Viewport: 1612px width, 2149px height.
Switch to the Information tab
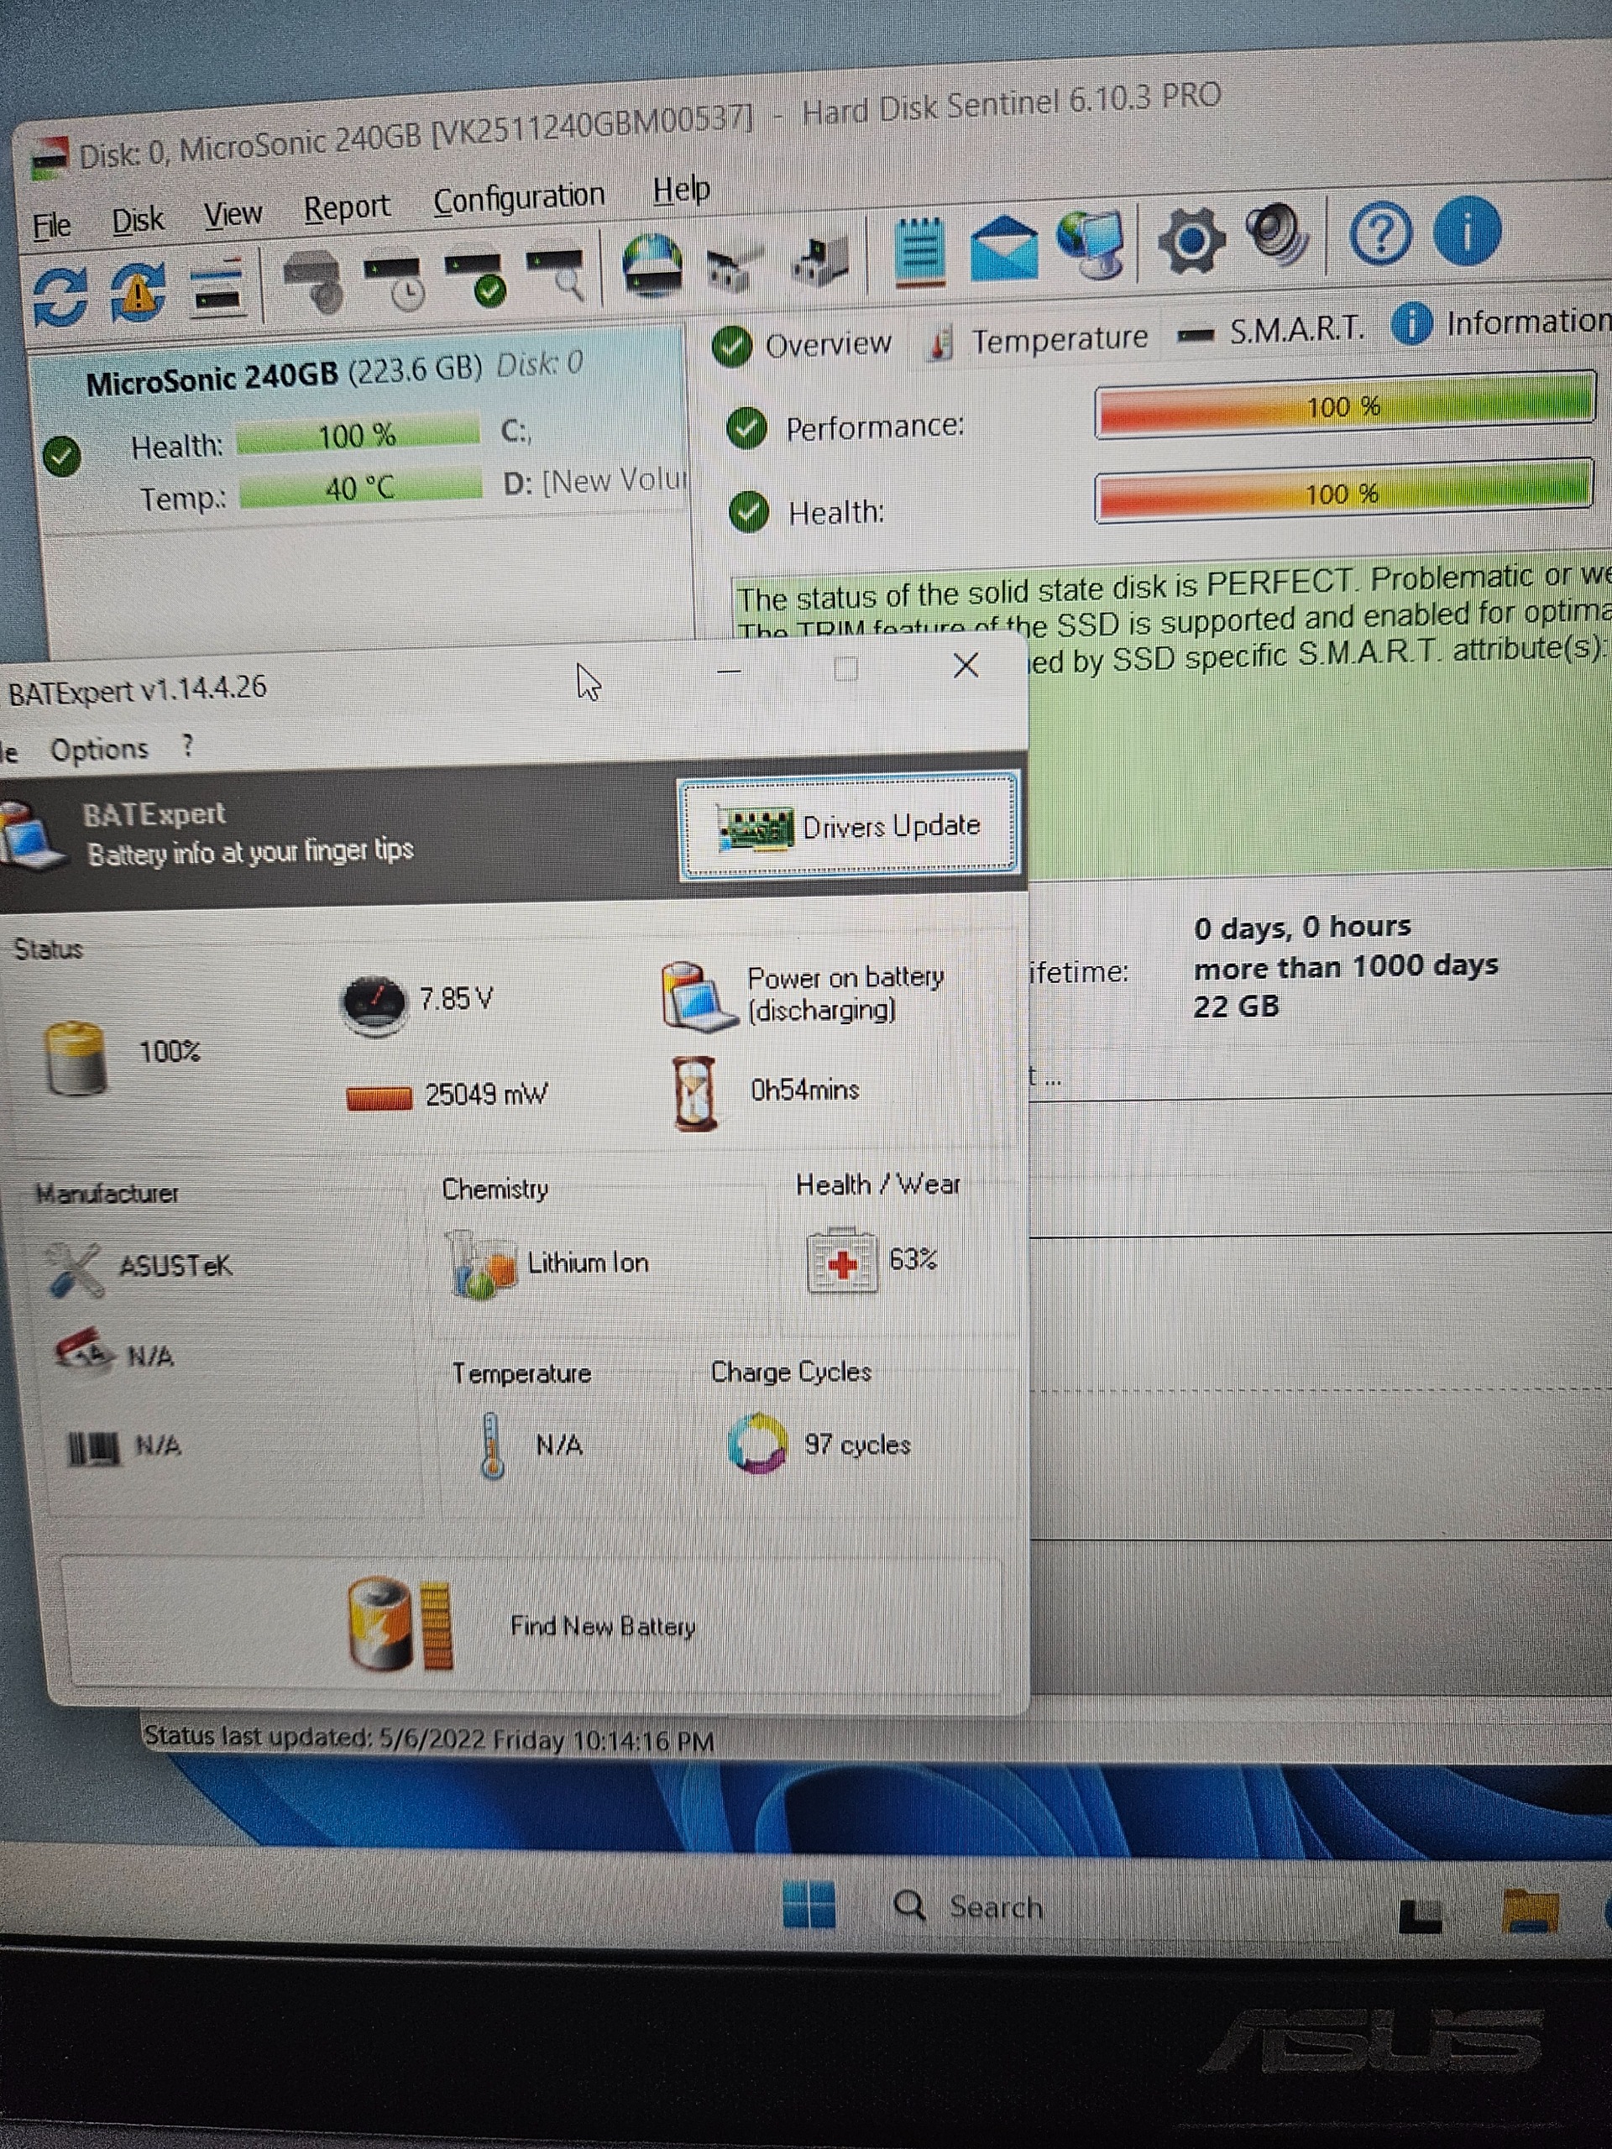tap(1502, 322)
